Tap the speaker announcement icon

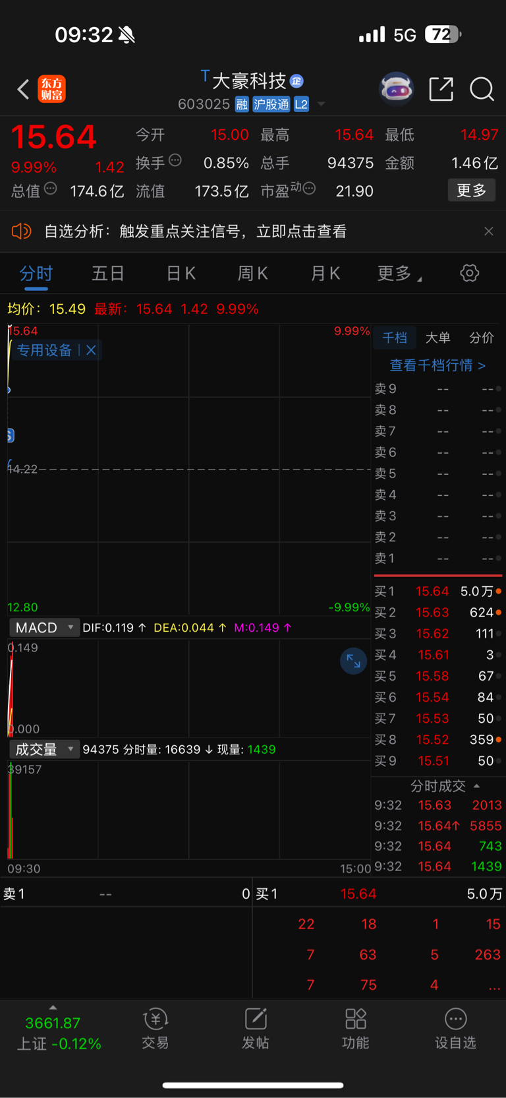[x=22, y=231]
